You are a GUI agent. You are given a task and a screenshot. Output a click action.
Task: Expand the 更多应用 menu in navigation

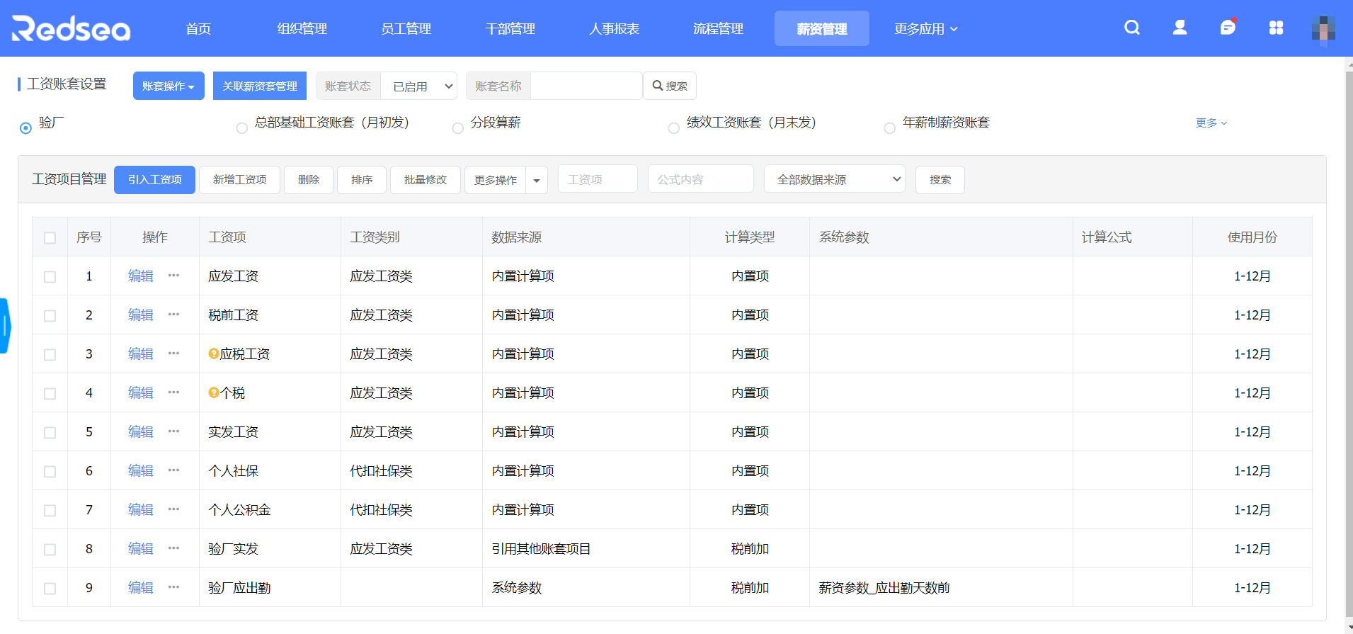click(x=925, y=29)
